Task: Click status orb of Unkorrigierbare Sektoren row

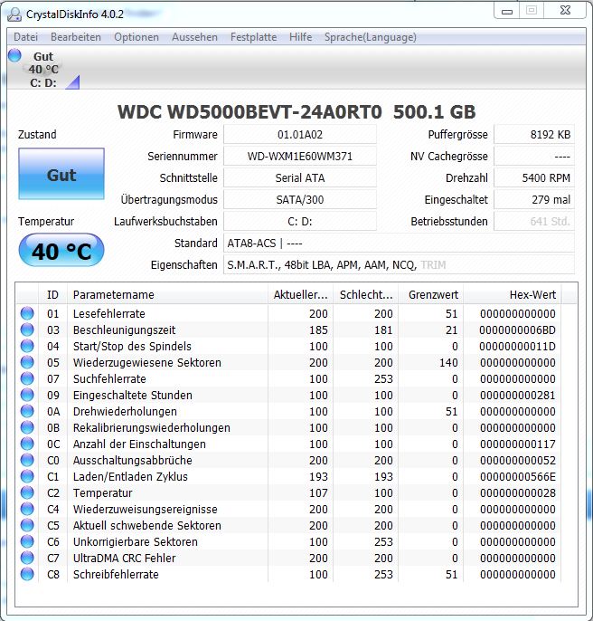Action: [x=27, y=541]
